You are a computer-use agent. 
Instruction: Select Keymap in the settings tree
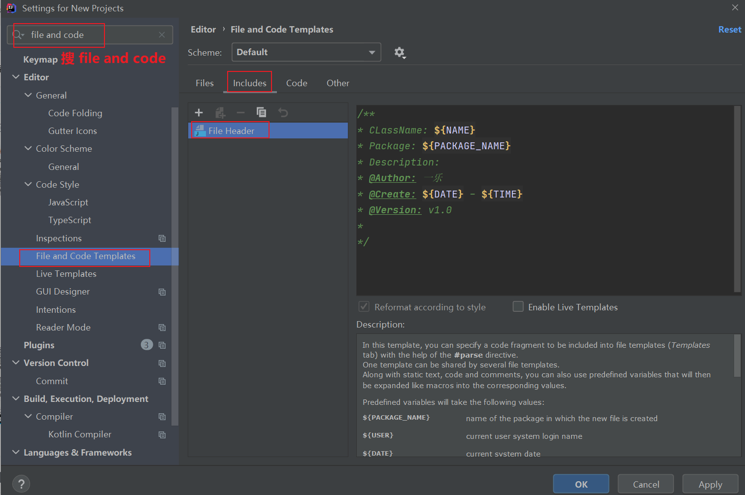pos(40,60)
